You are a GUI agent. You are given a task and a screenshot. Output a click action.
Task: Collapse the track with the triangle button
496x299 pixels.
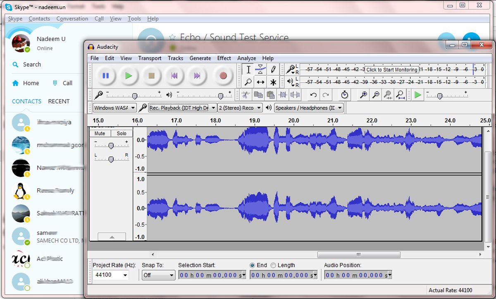(112, 237)
